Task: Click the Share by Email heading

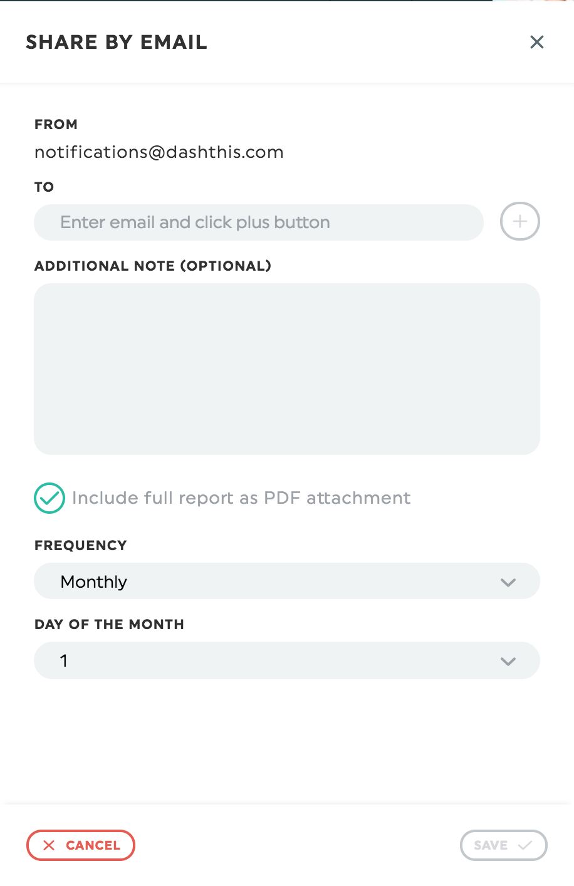Action: 117,42
